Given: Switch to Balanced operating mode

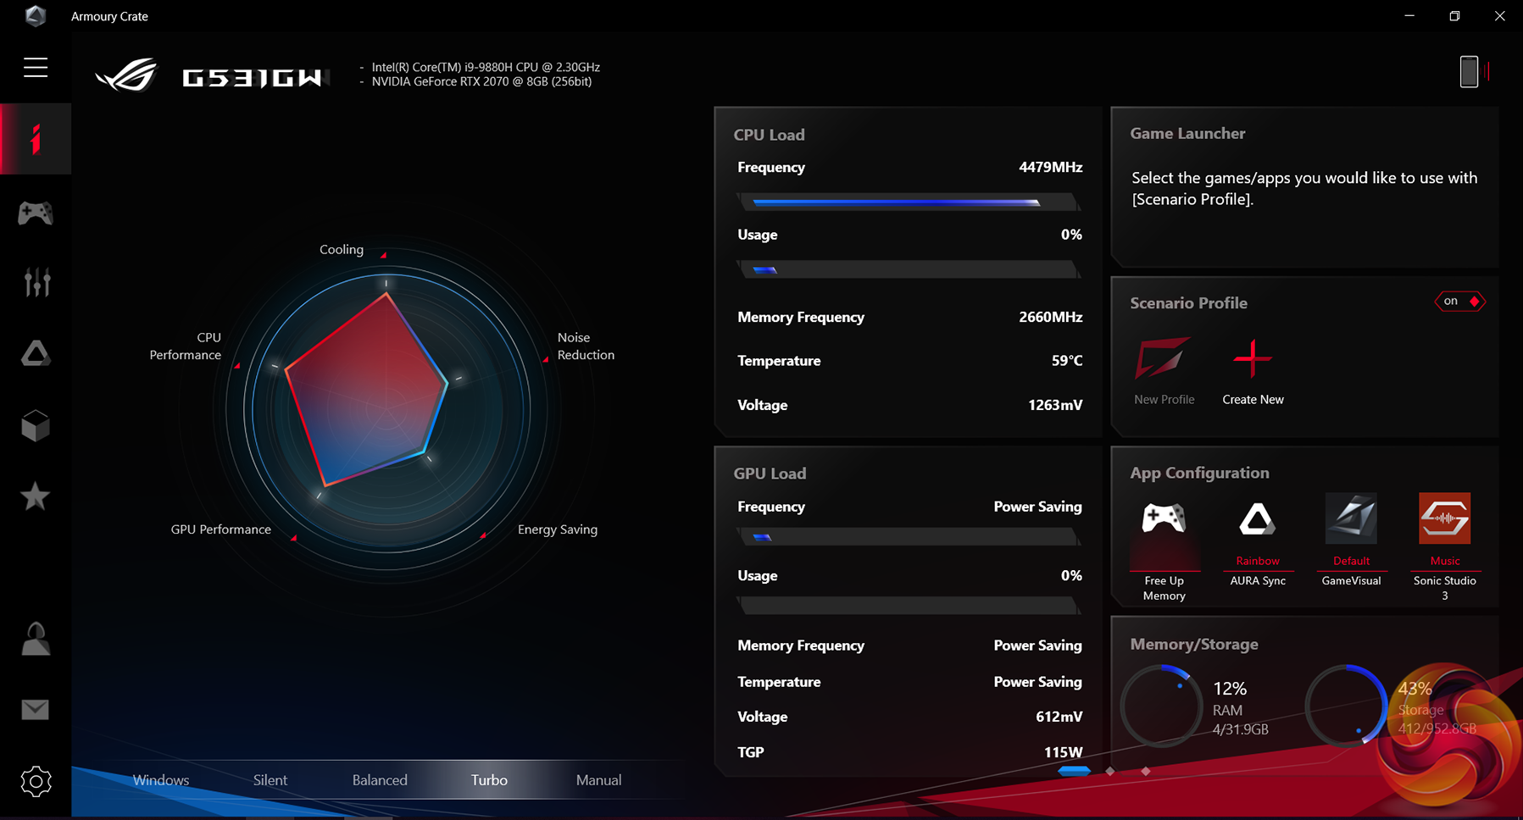Looking at the screenshot, I should tap(380, 780).
